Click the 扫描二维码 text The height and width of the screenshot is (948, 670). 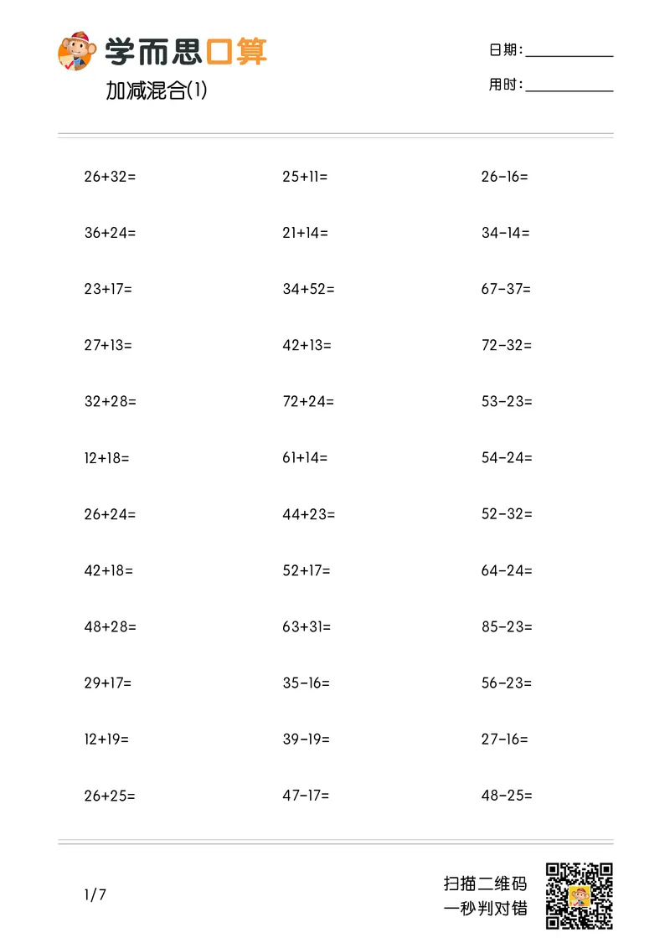(x=486, y=884)
